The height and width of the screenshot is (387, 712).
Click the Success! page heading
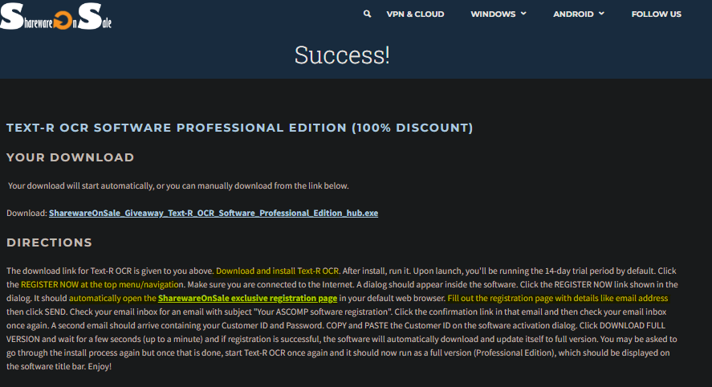pyautogui.click(x=342, y=55)
